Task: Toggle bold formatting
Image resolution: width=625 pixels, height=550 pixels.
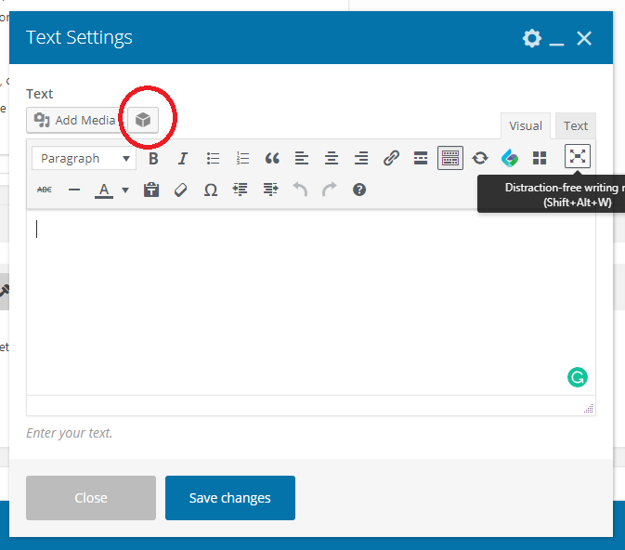Action: coord(153,158)
